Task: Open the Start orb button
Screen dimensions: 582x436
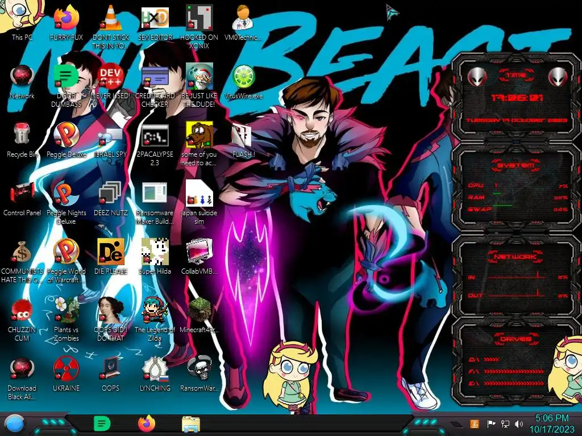Action: tap(15, 424)
